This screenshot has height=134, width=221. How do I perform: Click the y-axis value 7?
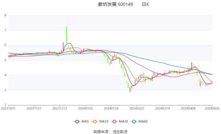coord(5,30)
